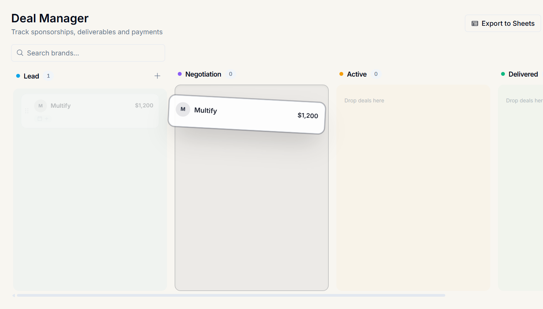
Task: Click the orange dot beside Active
Action: pos(341,74)
